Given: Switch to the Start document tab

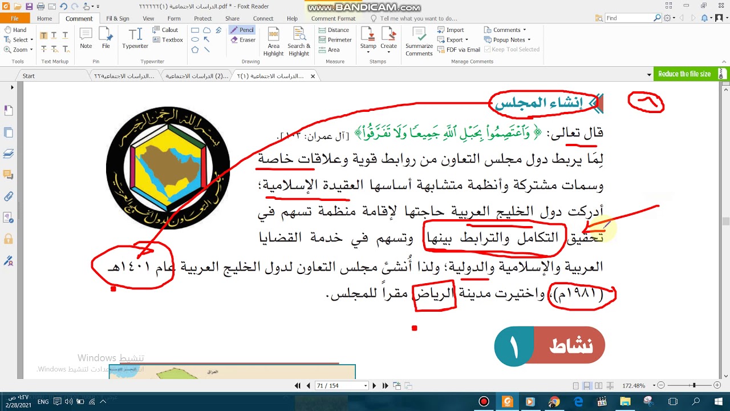Looking at the screenshot, I should pyautogui.click(x=29, y=76).
